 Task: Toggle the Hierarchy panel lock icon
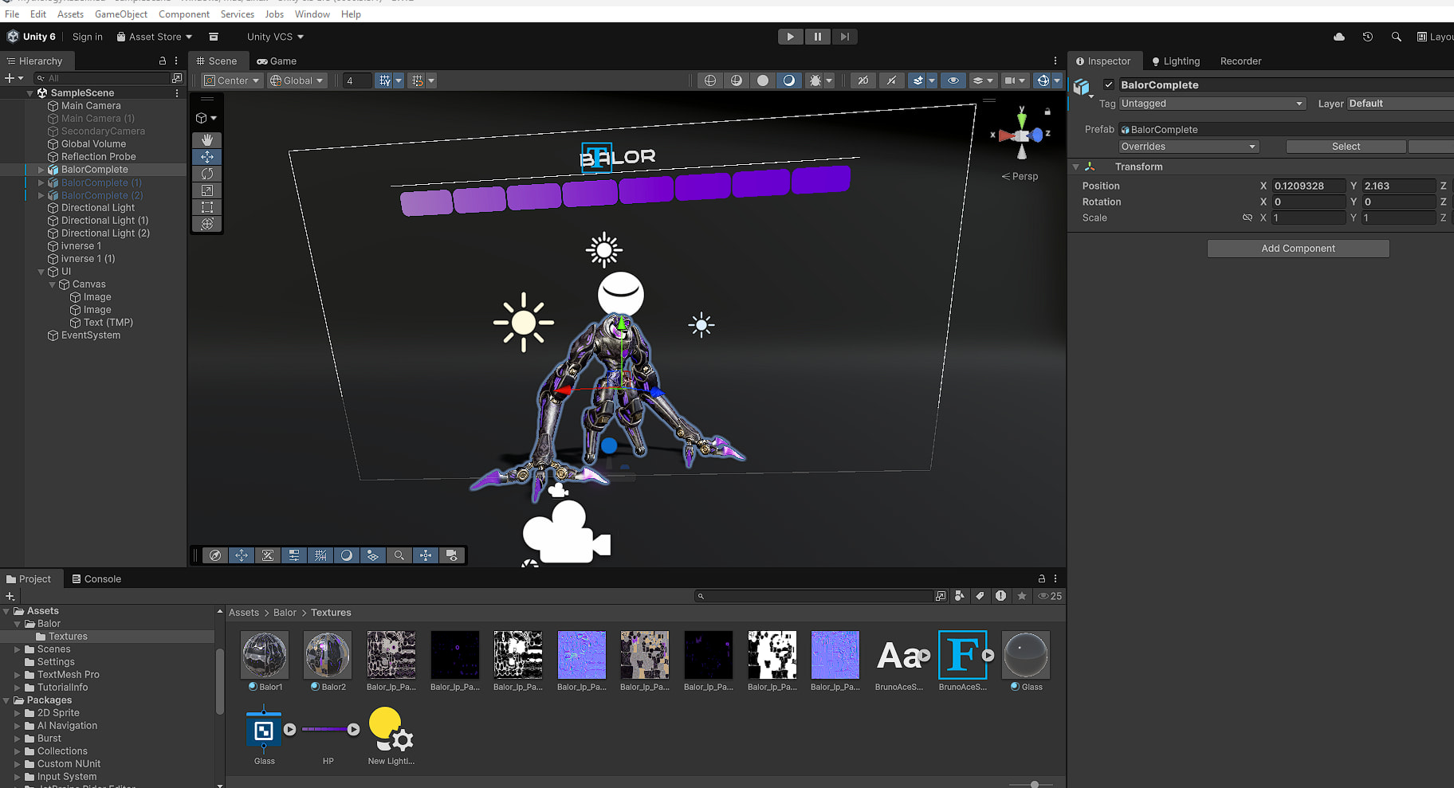(x=163, y=61)
